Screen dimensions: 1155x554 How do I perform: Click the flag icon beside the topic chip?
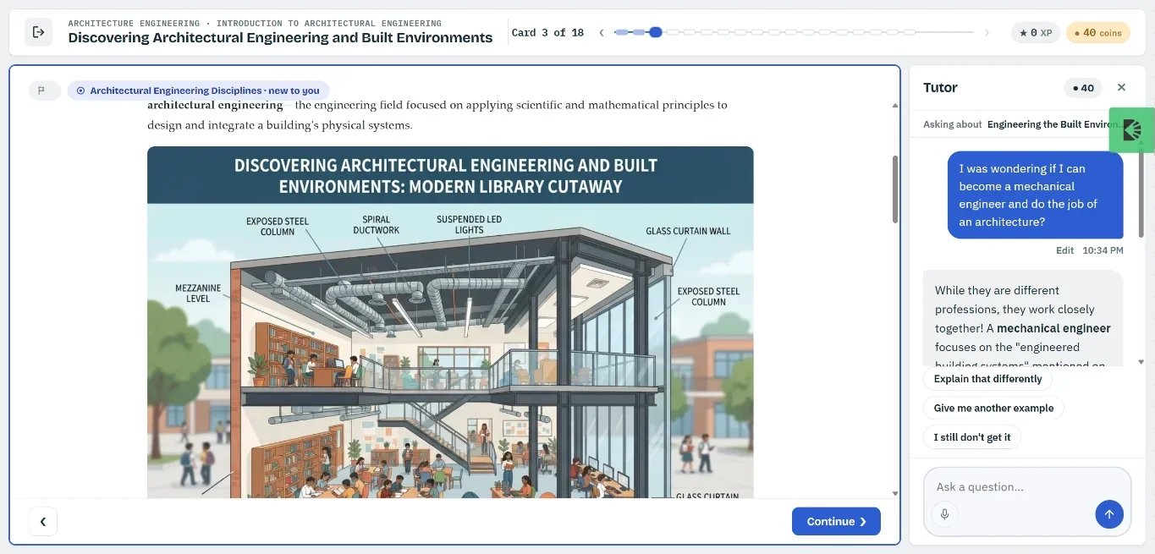[44, 91]
